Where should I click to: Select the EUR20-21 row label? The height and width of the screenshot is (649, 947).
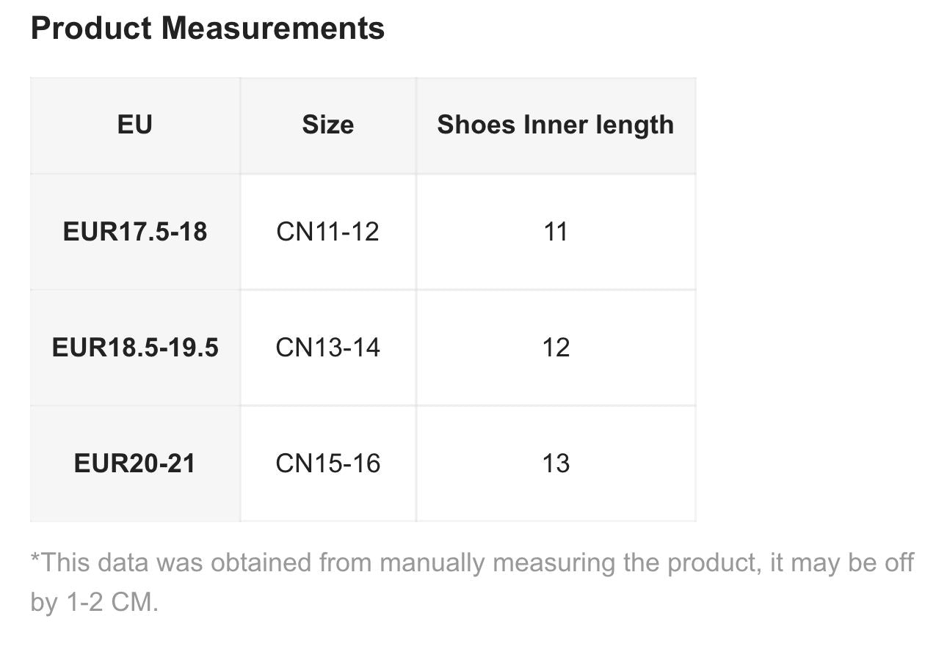[x=135, y=463]
